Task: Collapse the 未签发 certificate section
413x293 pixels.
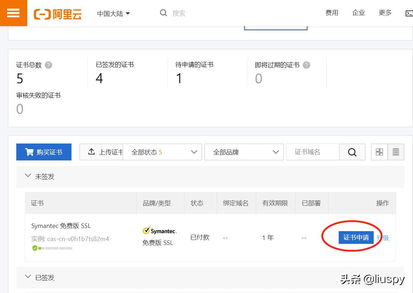Action: [x=28, y=175]
